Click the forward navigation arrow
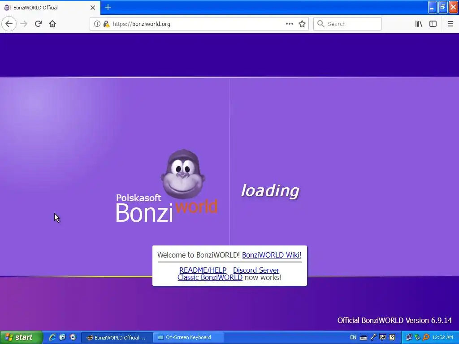Viewport: 459px width, 344px height. [24, 24]
